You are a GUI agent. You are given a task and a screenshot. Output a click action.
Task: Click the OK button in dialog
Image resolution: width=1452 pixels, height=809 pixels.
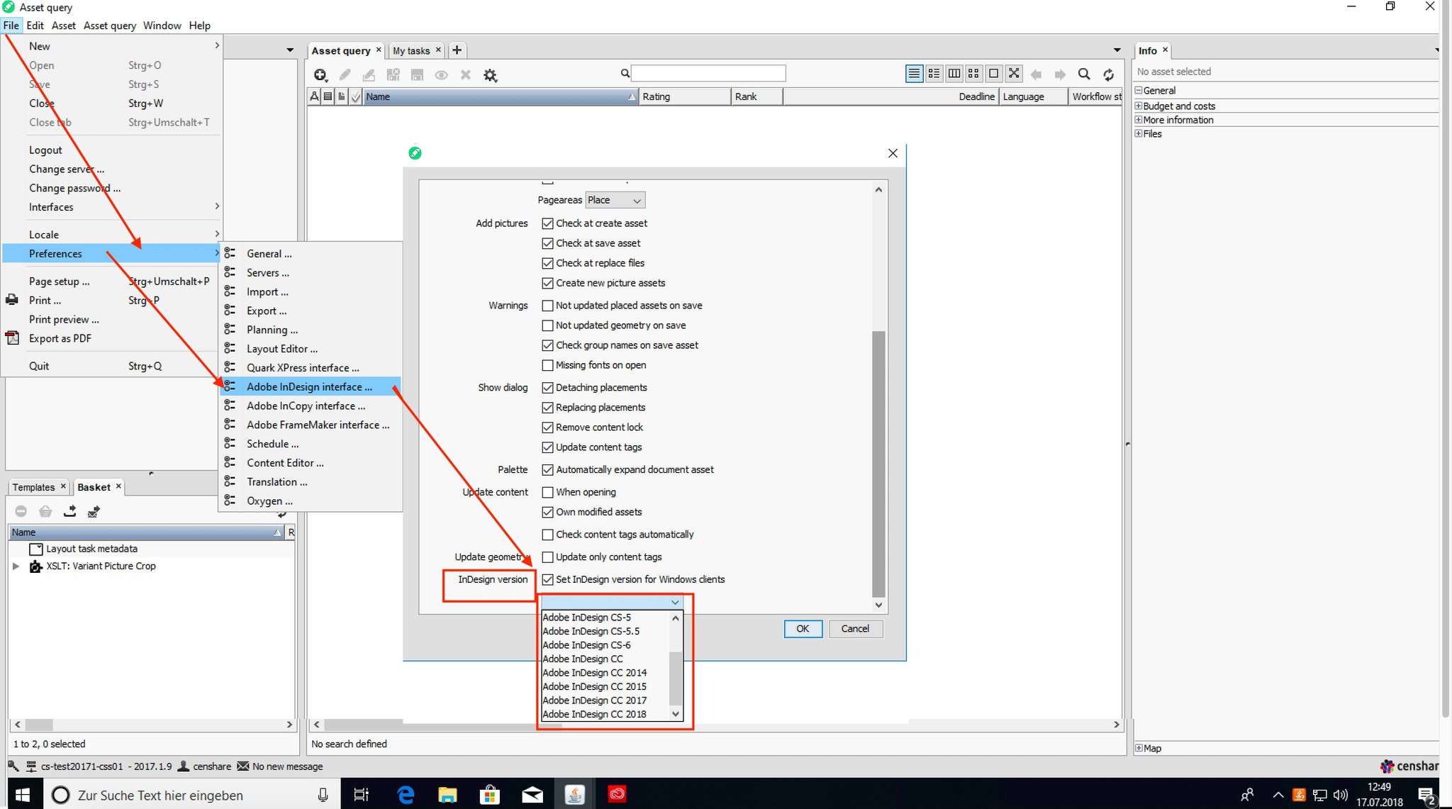[x=802, y=629]
